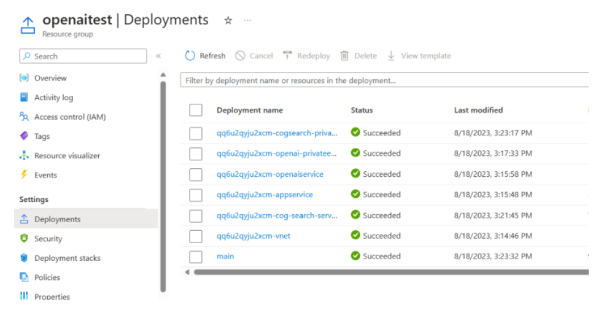Open Activity log in the sidebar
Viewport: 612px width, 310px height.
point(53,98)
